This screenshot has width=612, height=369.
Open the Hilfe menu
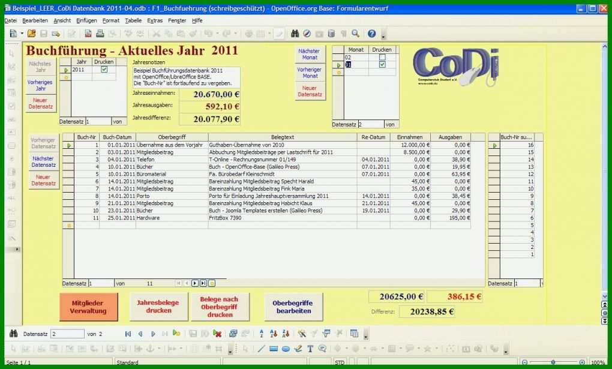click(x=197, y=20)
